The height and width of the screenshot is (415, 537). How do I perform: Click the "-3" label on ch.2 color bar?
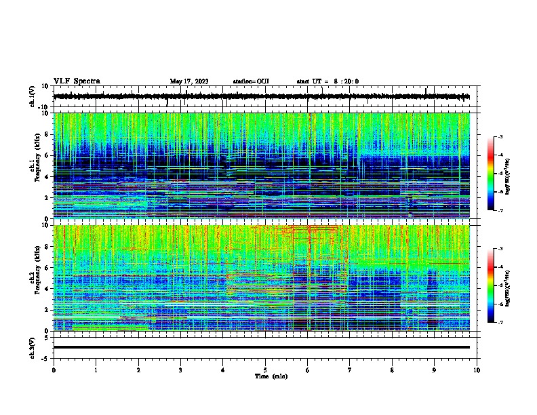500,249
